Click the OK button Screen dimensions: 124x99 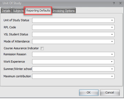[89, 92]
